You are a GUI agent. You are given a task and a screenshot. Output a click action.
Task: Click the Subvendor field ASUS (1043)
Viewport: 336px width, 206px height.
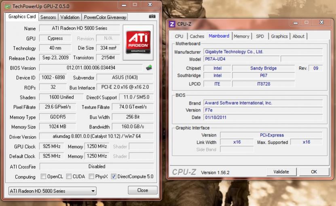[x=125, y=78]
